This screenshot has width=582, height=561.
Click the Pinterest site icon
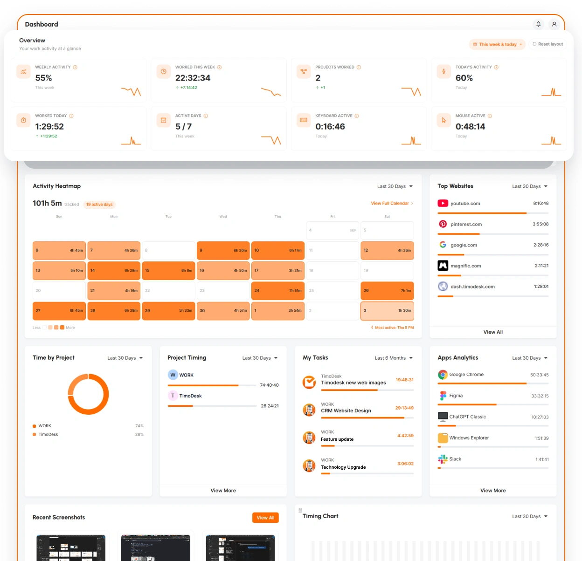coord(443,224)
